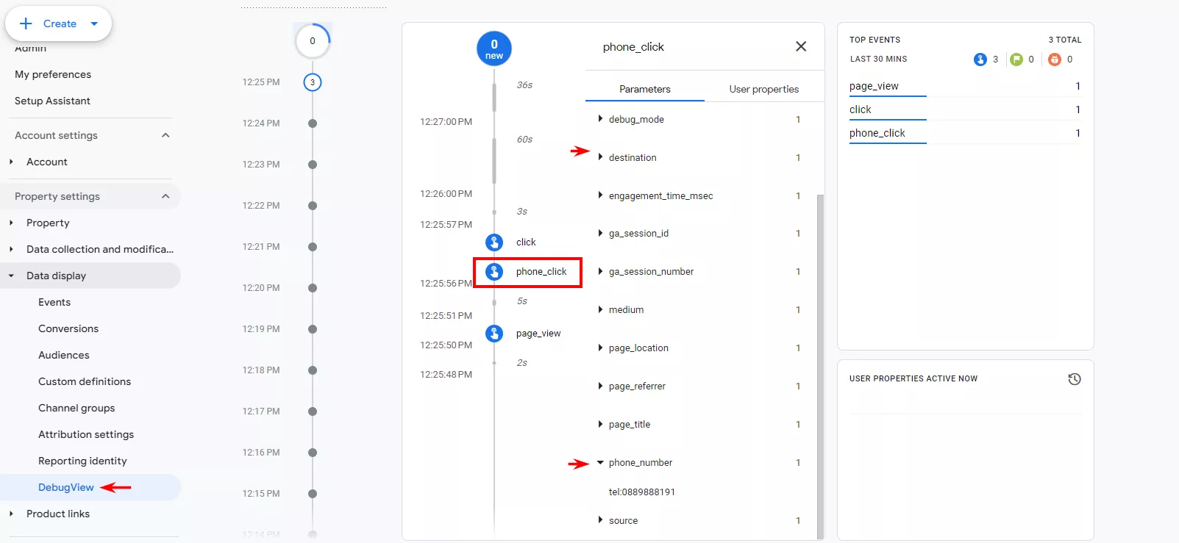The width and height of the screenshot is (1179, 543).
Task: Open Reporting identity
Action: [x=82, y=461]
